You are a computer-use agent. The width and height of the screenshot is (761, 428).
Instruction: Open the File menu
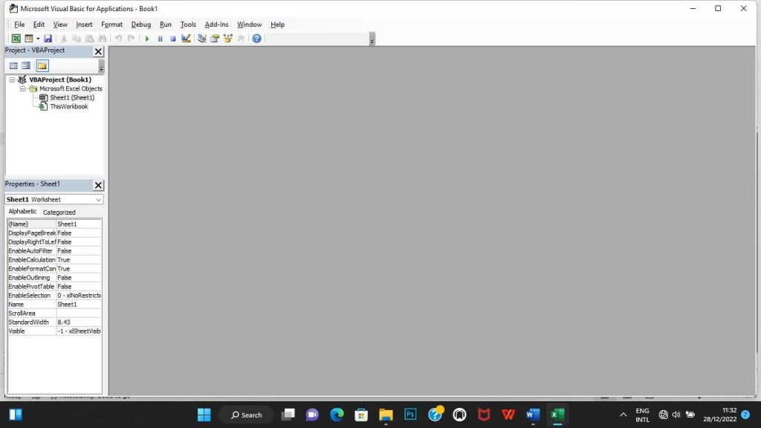19,25
